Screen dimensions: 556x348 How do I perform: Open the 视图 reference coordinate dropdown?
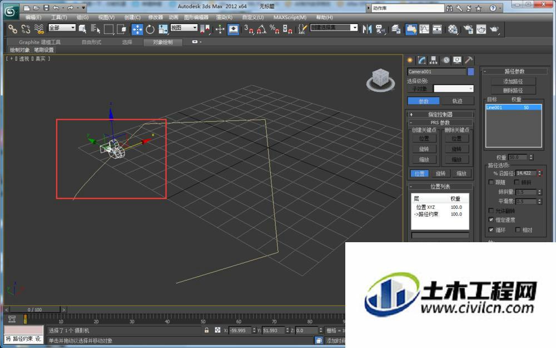(183, 28)
